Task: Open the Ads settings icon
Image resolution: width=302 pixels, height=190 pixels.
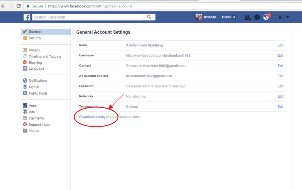Action: (25, 112)
